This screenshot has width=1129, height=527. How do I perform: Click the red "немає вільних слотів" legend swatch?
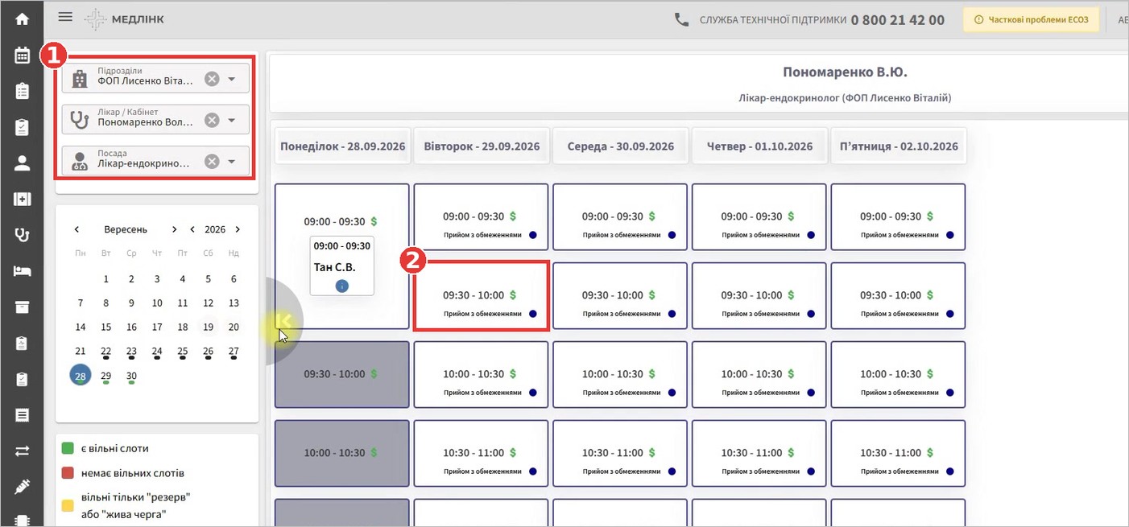[68, 473]
